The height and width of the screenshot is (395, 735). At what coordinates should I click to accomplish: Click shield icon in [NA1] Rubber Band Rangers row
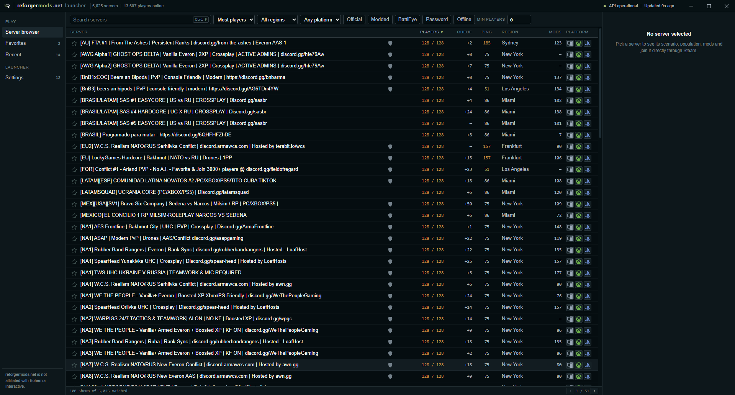[390, 250]
